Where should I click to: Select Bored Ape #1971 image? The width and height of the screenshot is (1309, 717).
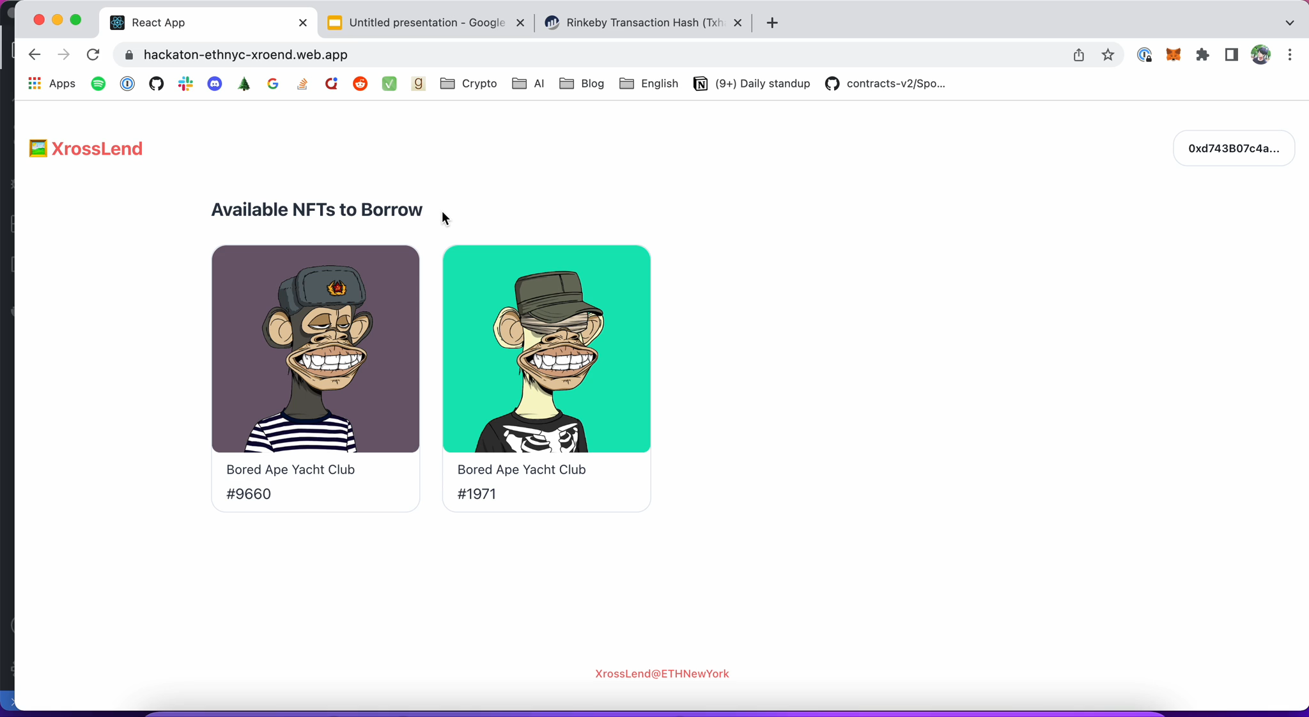[x=546, y=349]
